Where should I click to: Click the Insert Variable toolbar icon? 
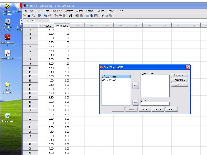coord(81,15)
